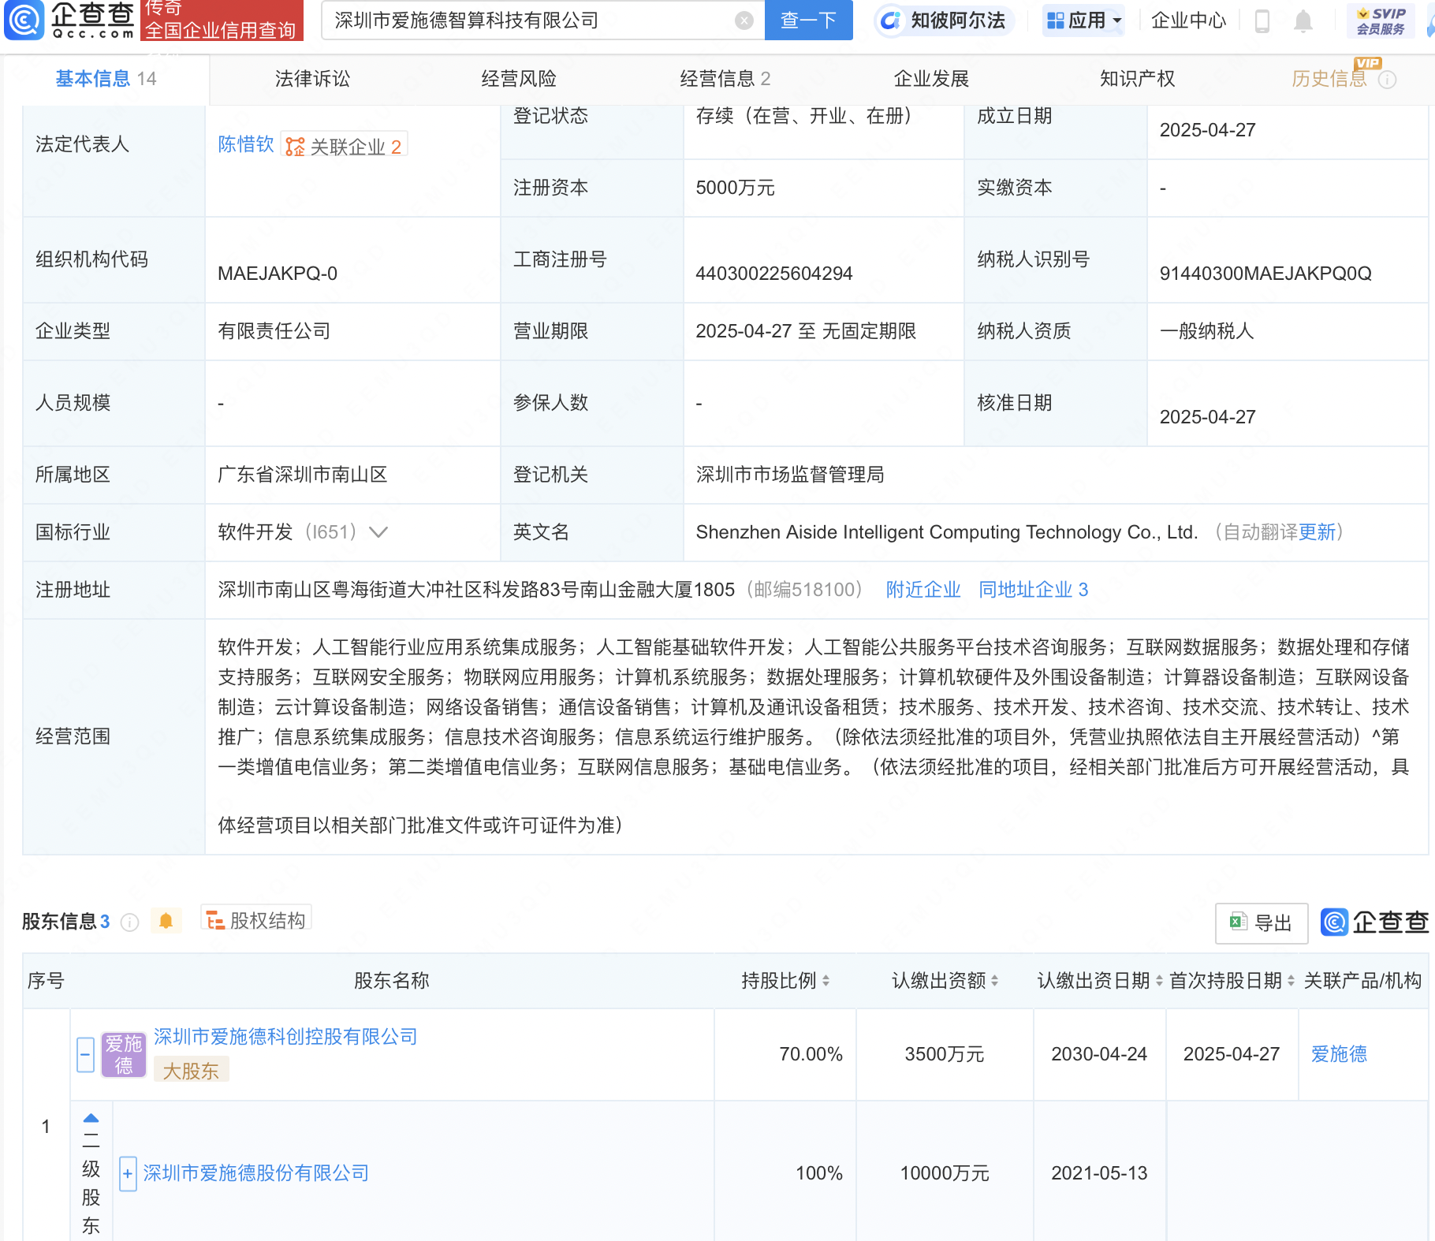Select tax ID 91440300MAEJAKPQ0Q text
The image size is (1435, 1241).
[1265, 274]
